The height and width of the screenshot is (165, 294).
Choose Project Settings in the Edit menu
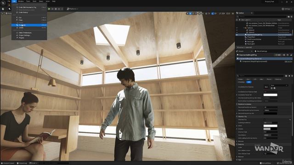(24, 35)
